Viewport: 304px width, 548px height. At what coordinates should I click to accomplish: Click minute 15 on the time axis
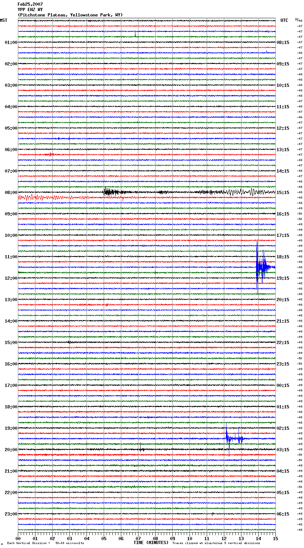pos(275,538)
